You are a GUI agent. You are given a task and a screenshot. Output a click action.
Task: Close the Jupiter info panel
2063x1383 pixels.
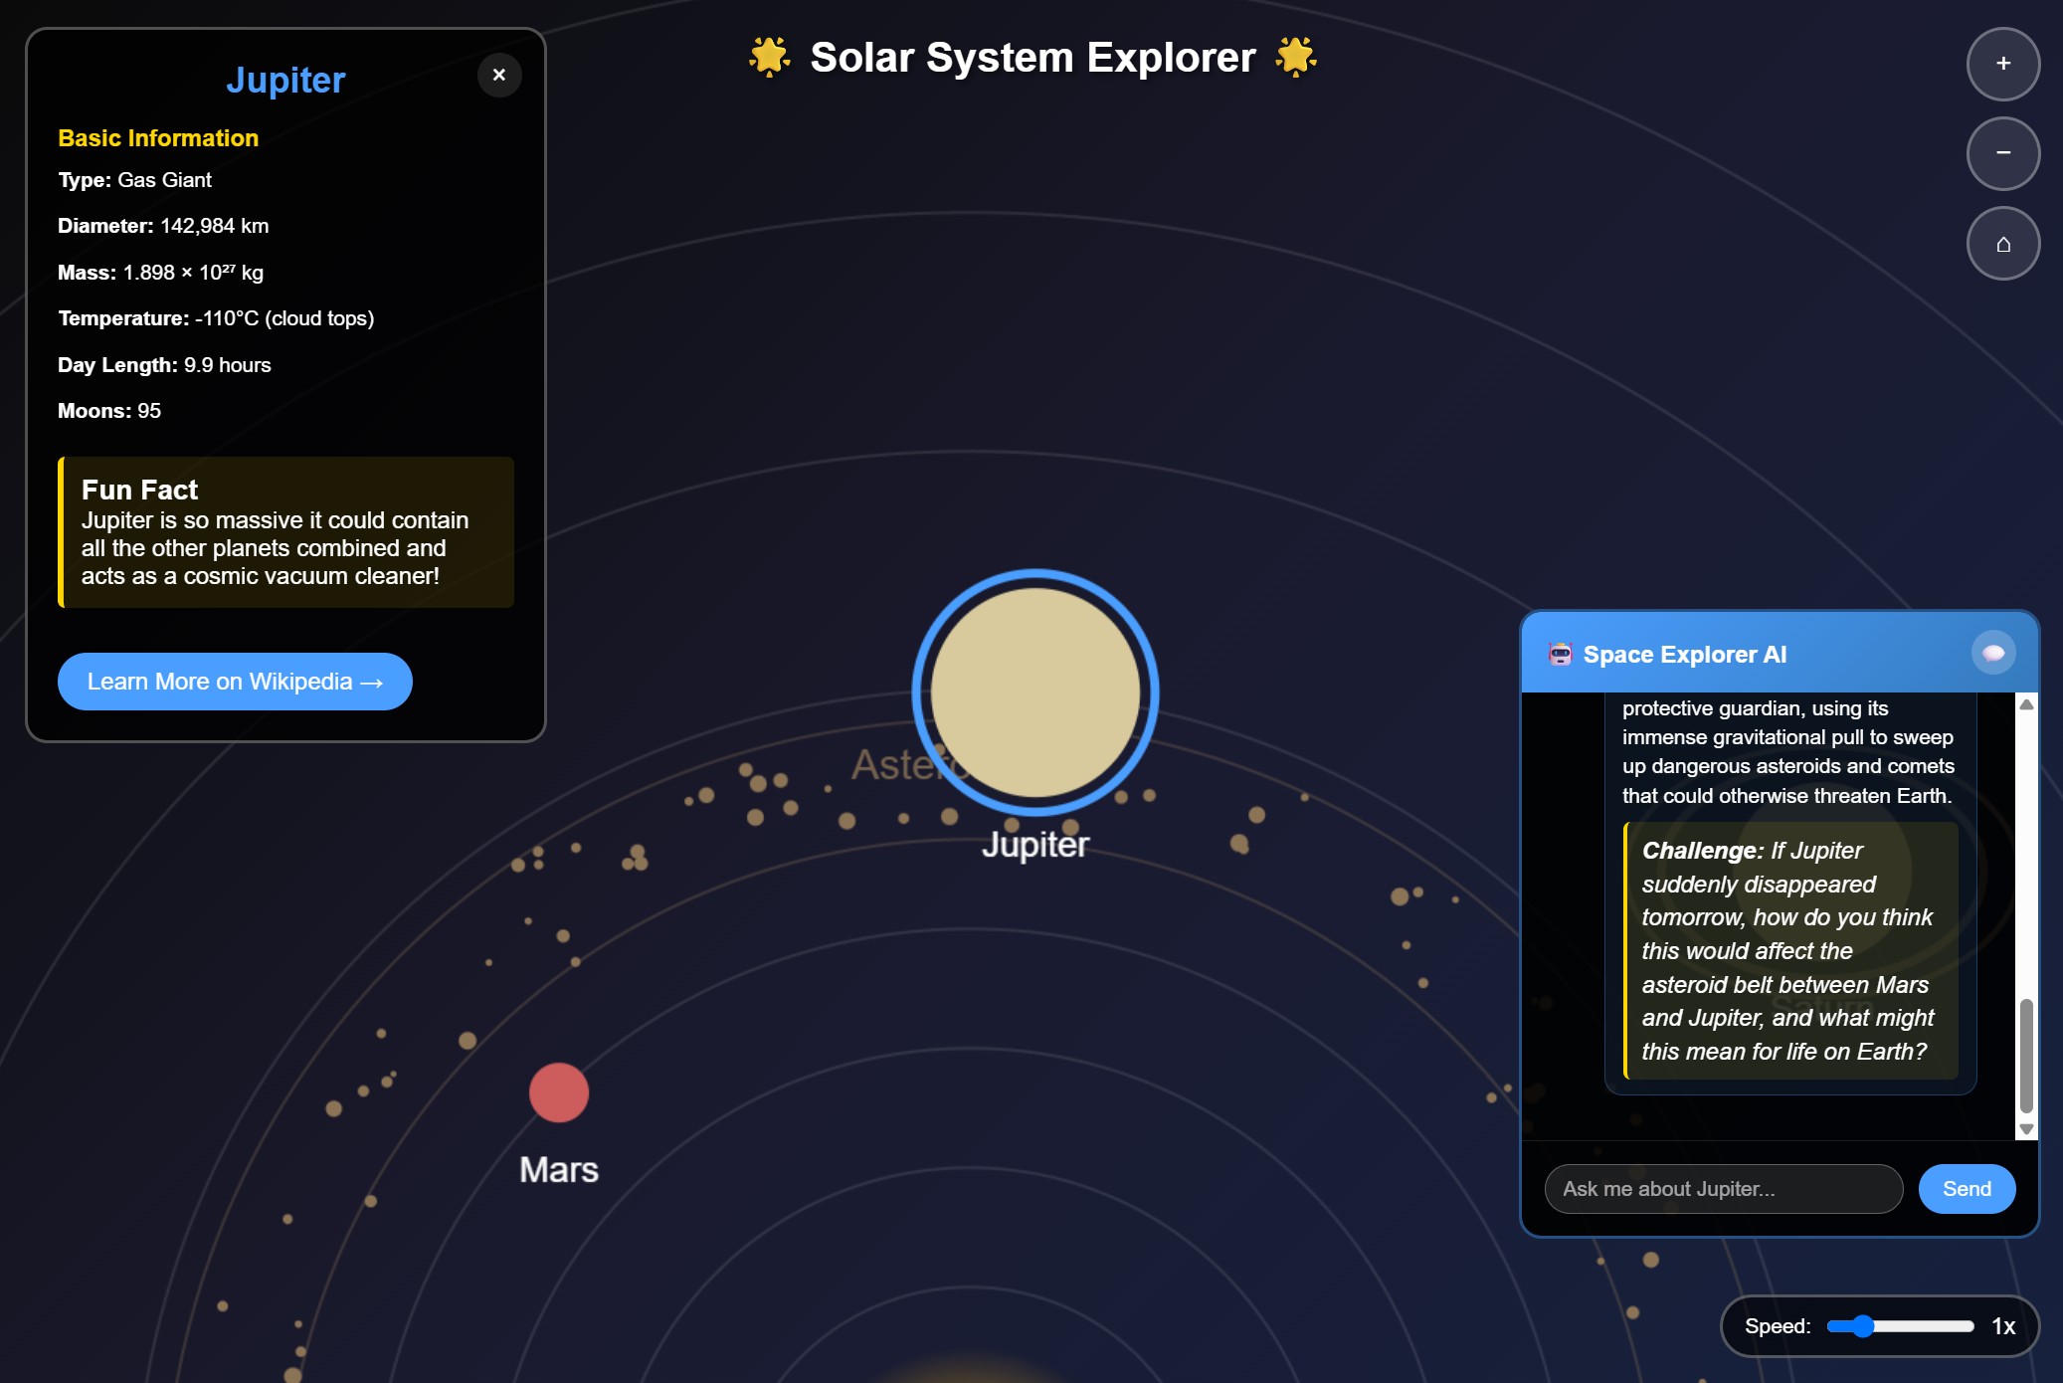[x=499, y=75]
